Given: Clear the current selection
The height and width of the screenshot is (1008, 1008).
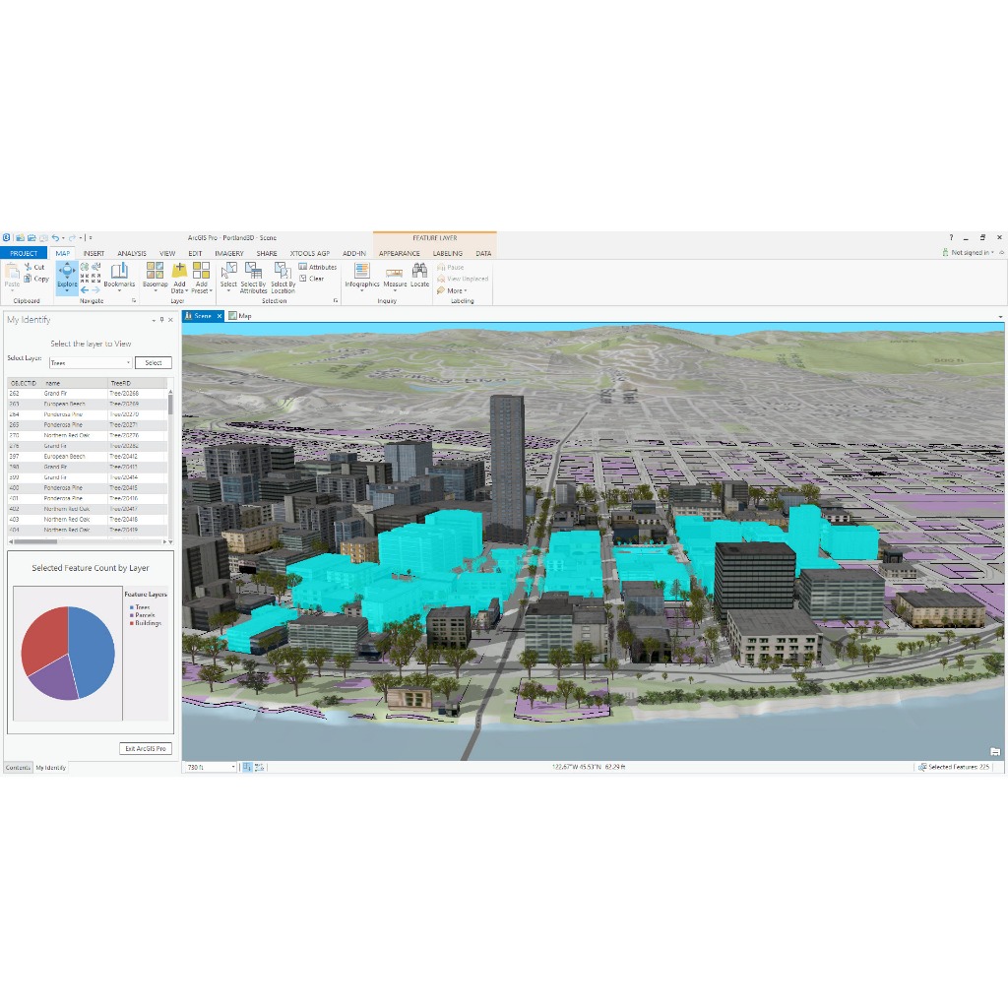Looking at the screenshot, I should pos(312,279).
